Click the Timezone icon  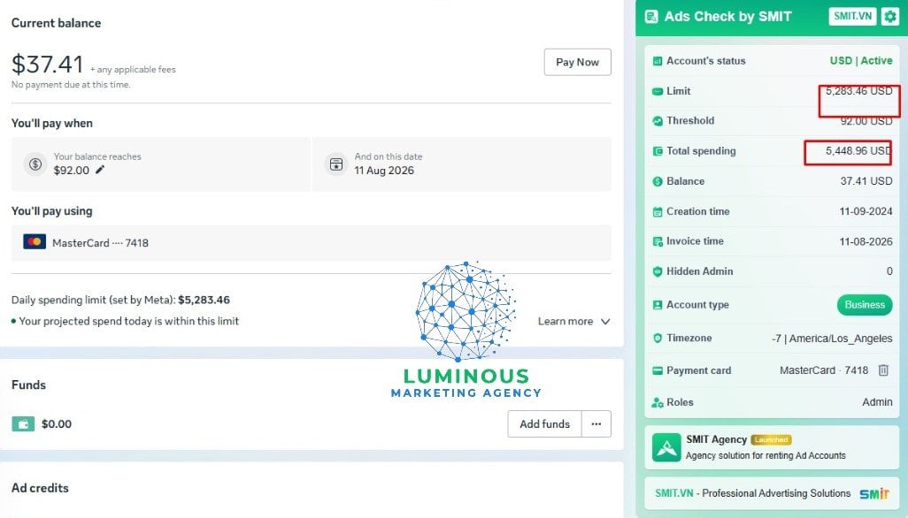point(658,339)
